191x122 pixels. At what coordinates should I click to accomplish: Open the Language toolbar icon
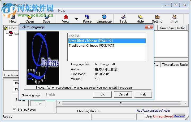tap(104, 19)
